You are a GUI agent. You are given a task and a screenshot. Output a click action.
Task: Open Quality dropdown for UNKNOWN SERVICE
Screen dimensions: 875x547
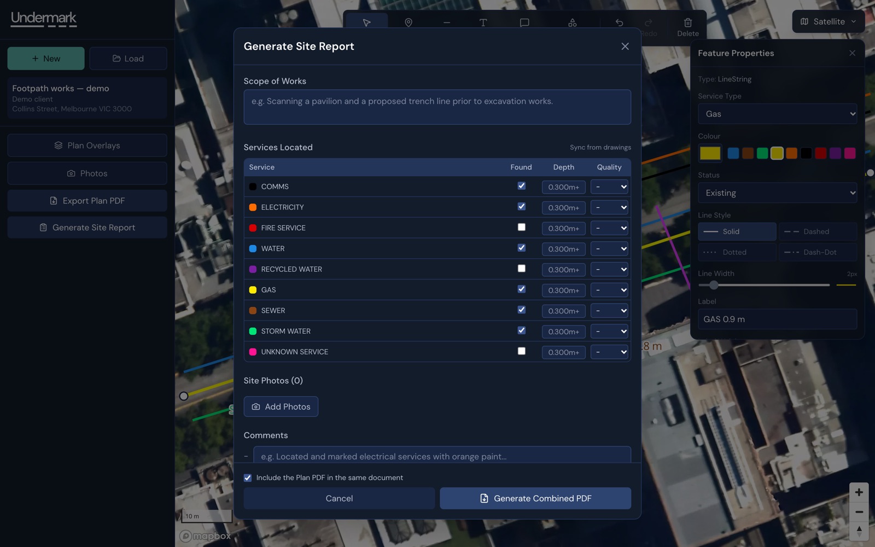tap(609, 352)
